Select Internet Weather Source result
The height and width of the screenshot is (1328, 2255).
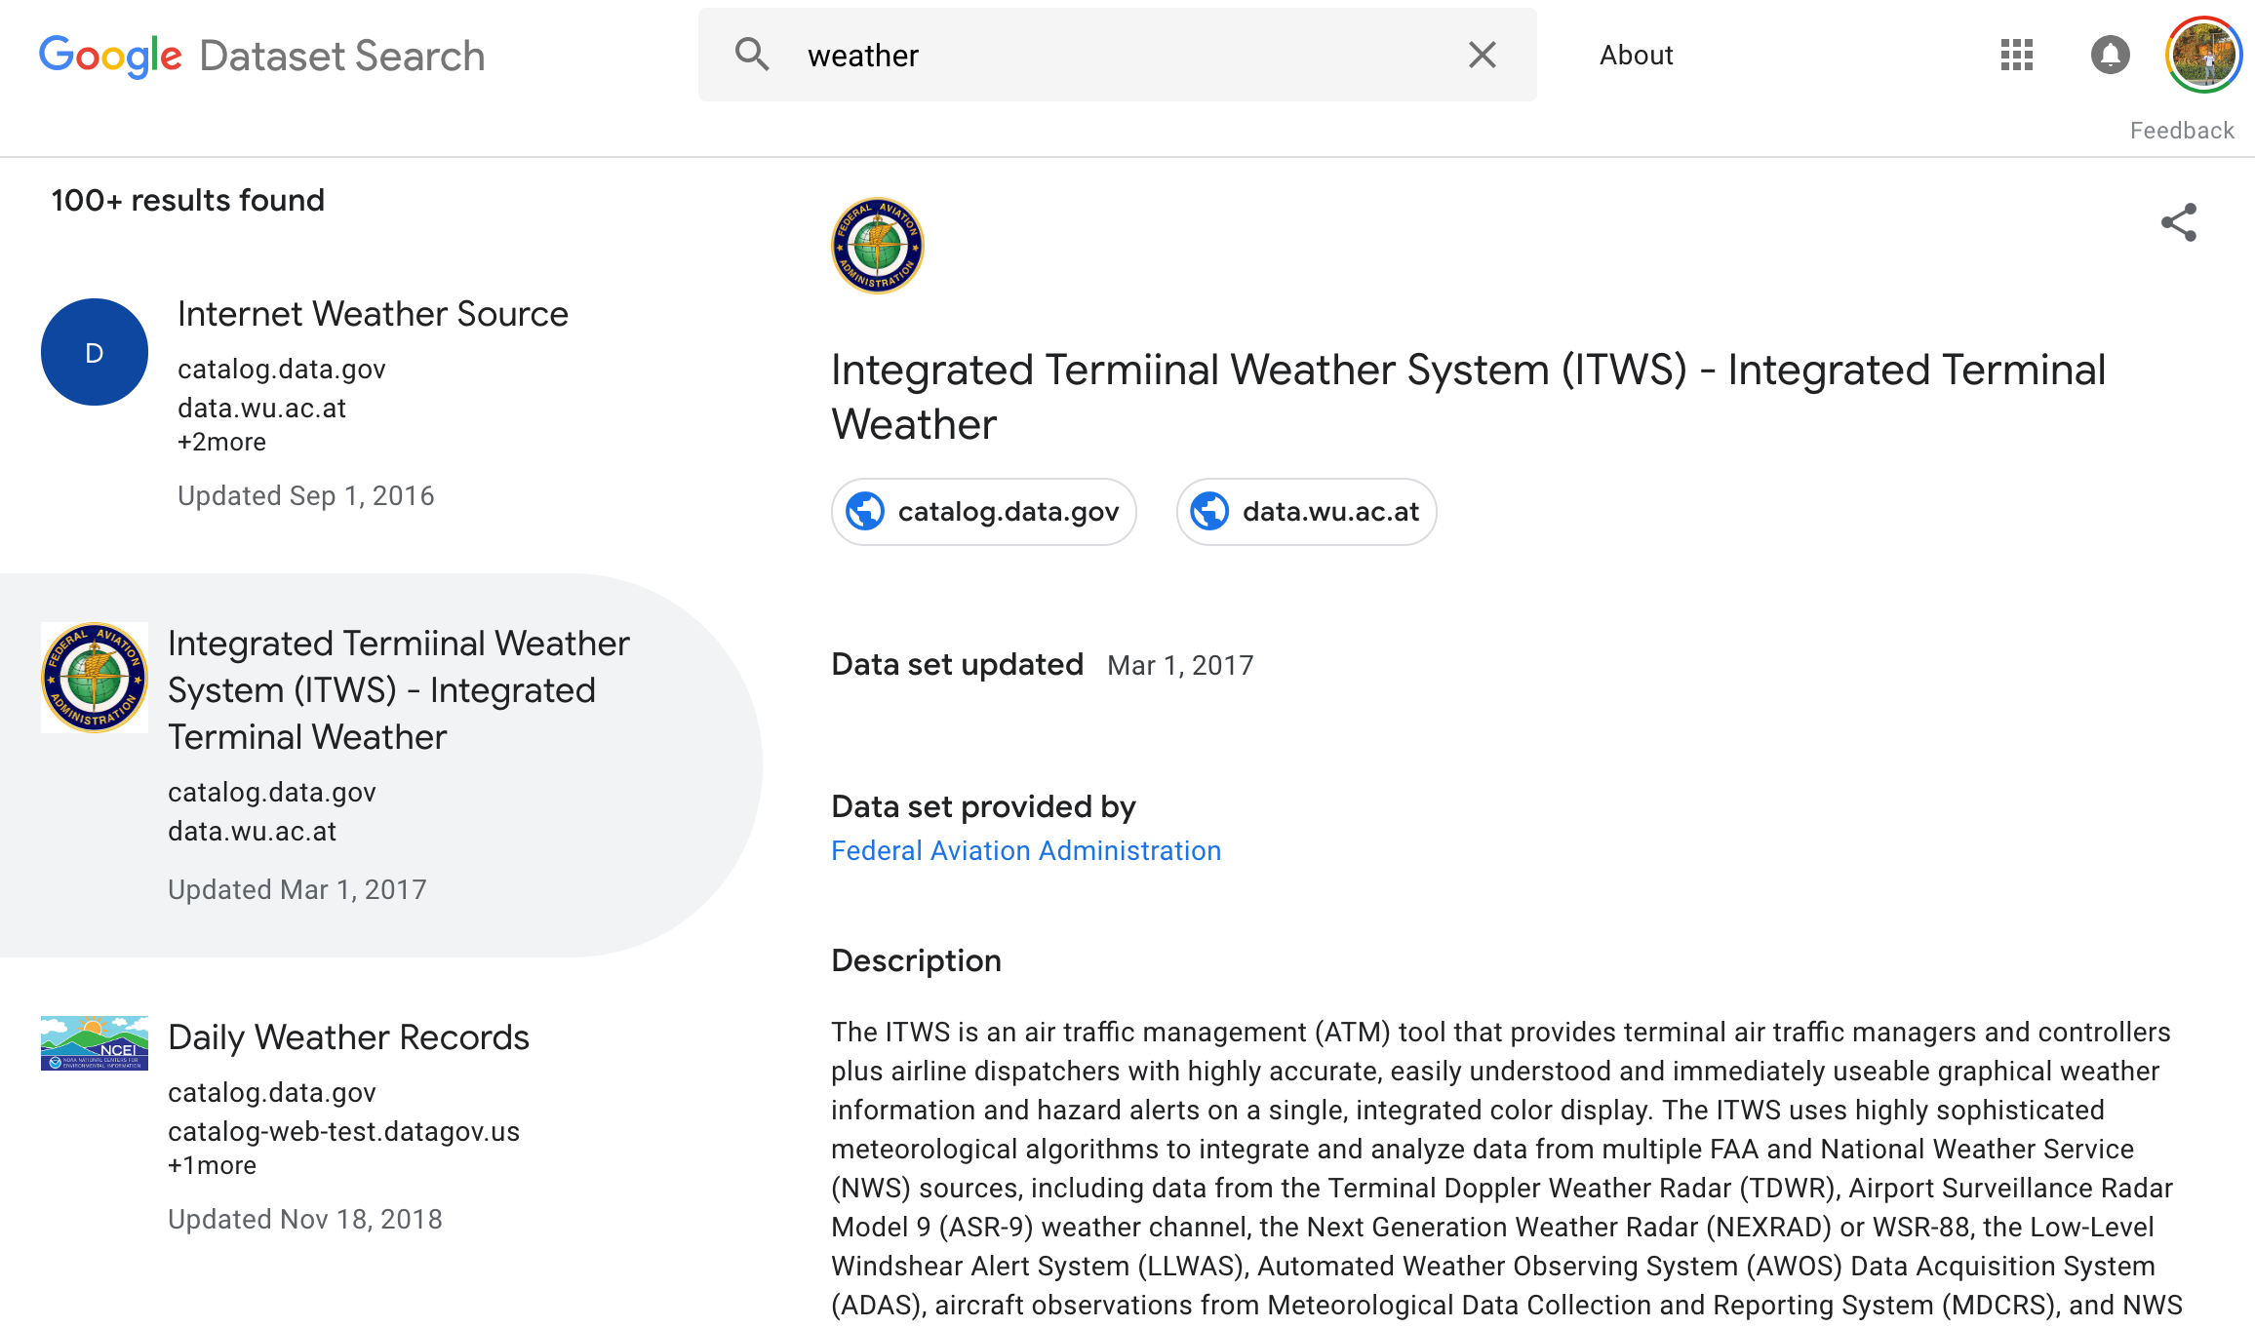coord(373,314)
